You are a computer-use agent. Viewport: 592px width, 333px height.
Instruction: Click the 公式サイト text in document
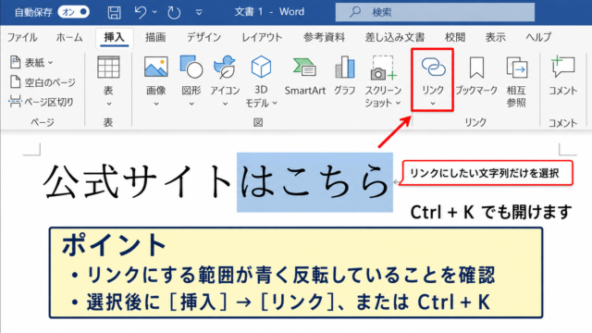pyautogui.click(x=139, y=181)
